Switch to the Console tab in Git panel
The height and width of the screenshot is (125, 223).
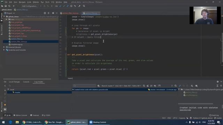tap(26, 82)
